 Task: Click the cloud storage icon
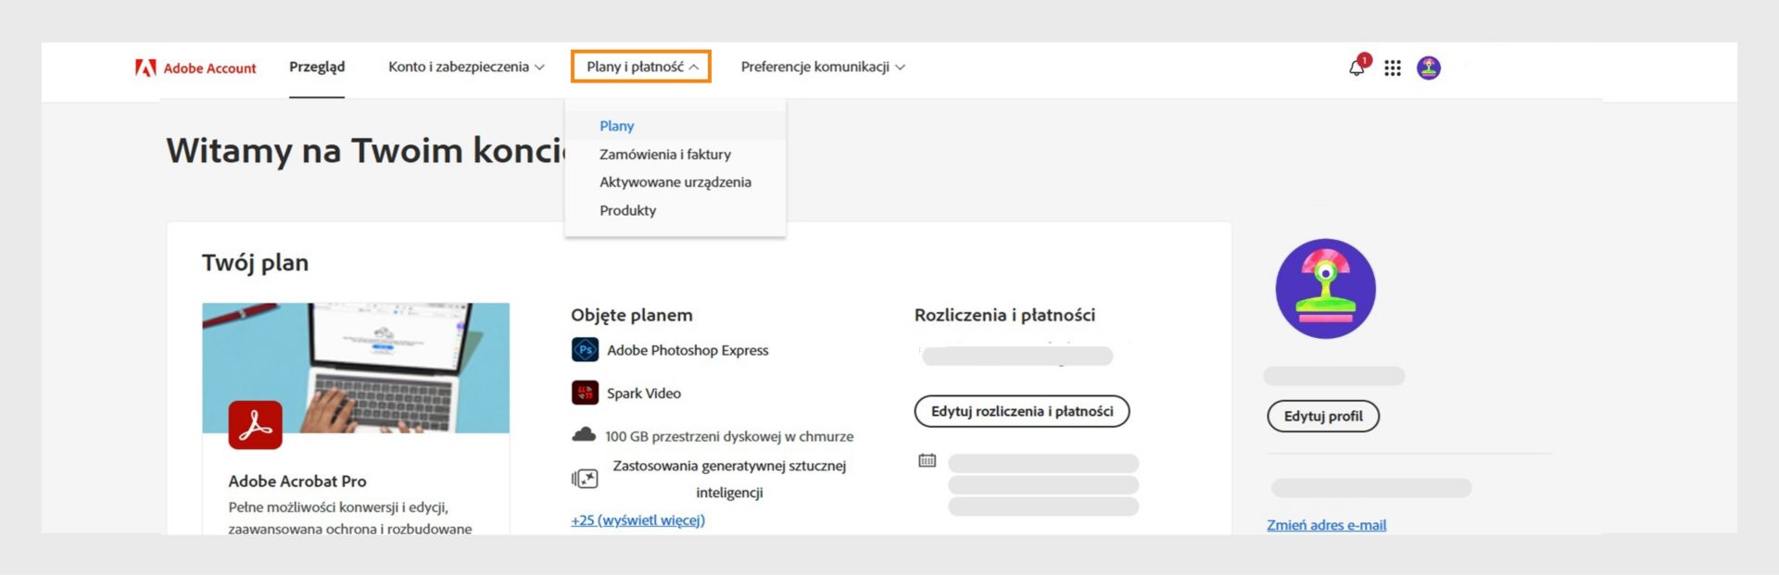pos(584,435)
